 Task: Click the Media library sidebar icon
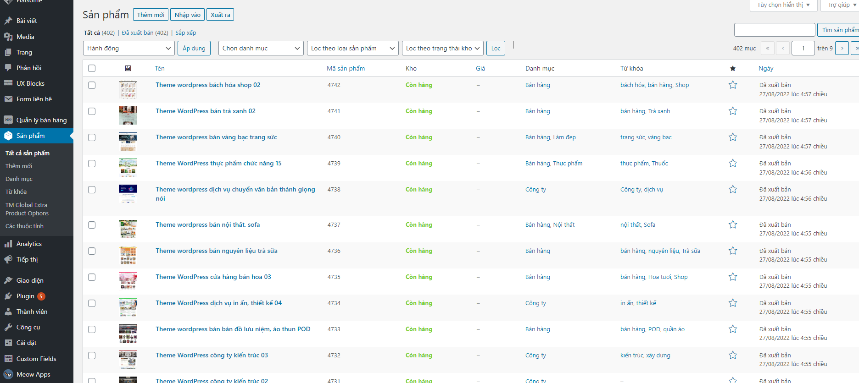tap(8, 37)
